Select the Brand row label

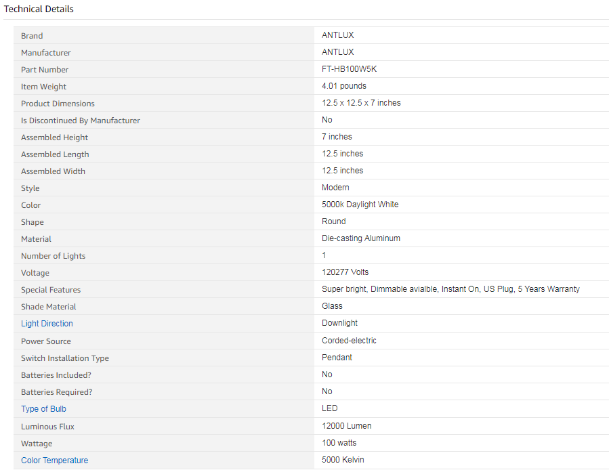click(32, 36)
